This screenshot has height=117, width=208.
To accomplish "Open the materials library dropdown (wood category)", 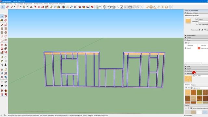I will tap(201, 88).
